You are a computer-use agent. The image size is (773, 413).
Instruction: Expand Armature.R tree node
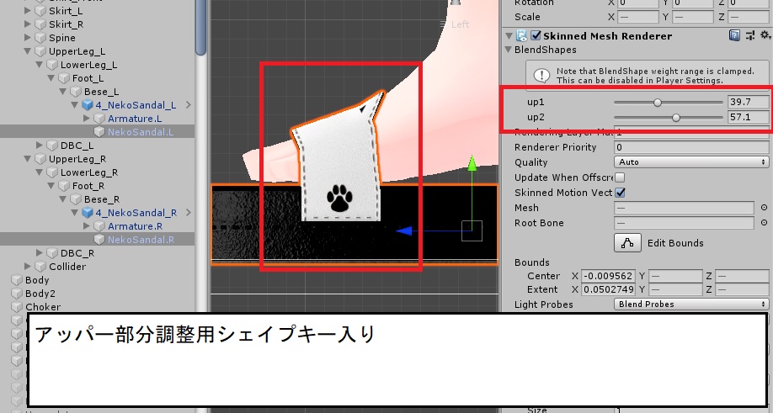coord(87,226)
